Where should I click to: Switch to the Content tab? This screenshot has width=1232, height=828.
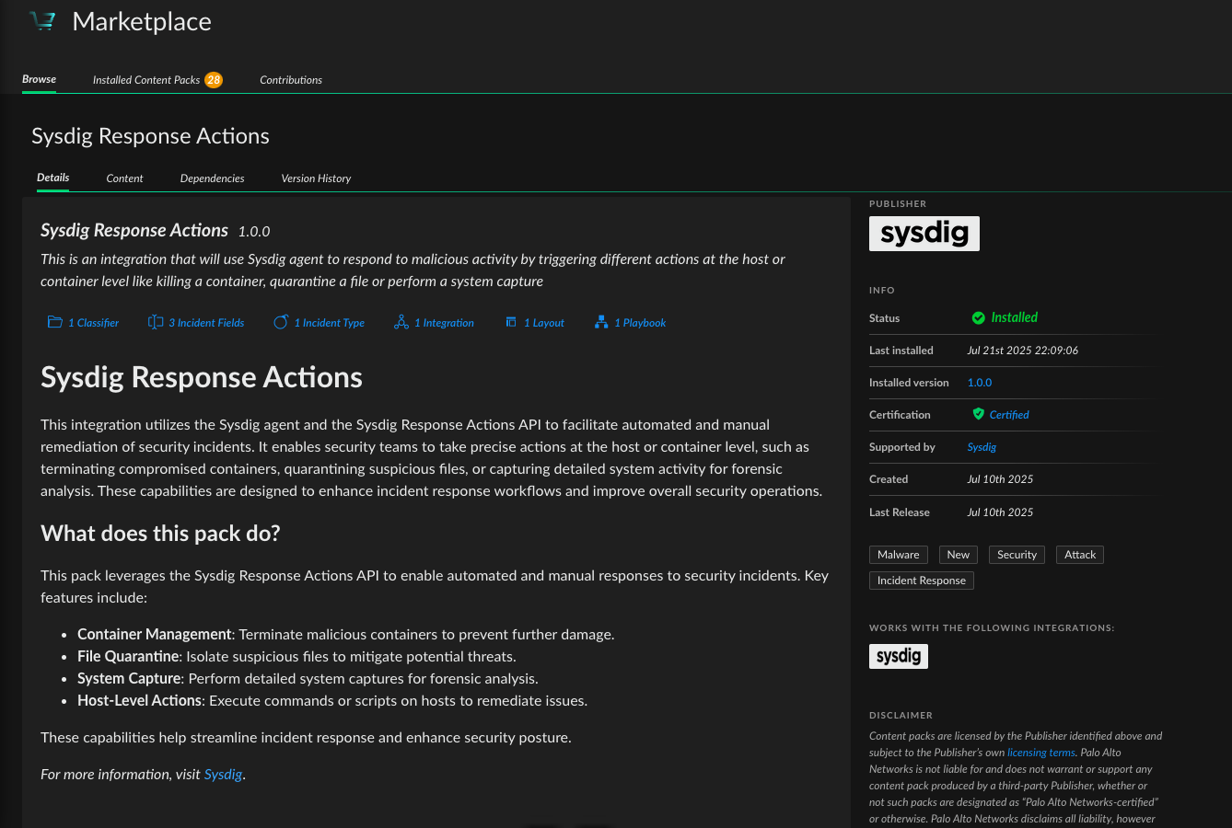click(124, 178)
